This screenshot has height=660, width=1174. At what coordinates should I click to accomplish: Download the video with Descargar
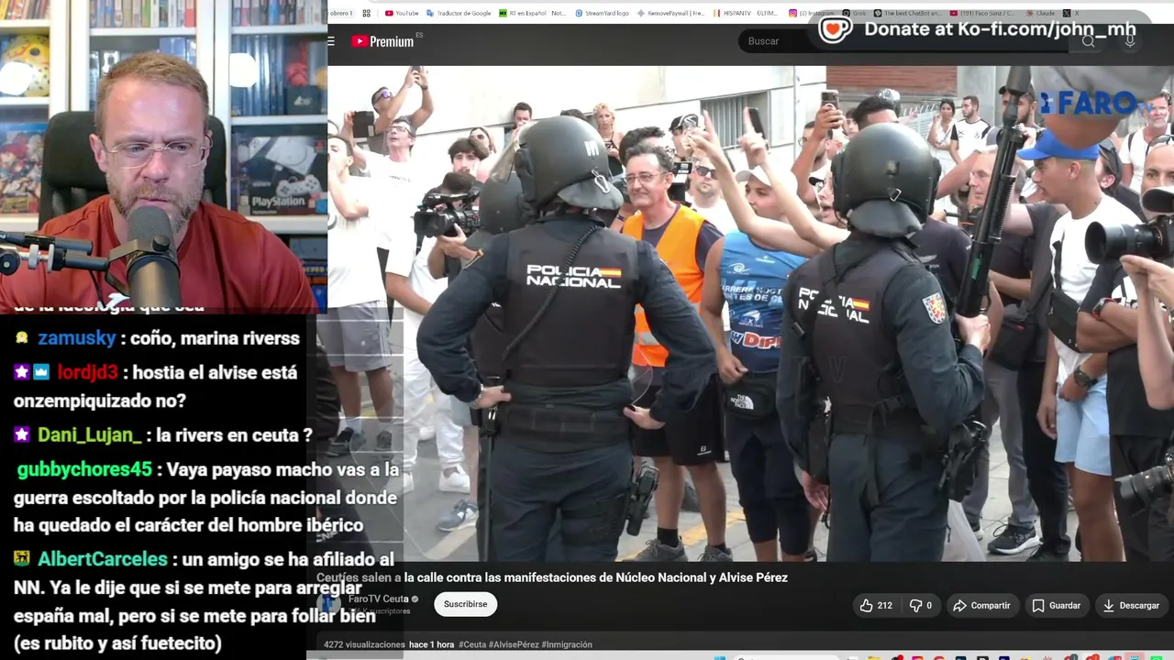pyautogui.click(x=1130, y=605)
